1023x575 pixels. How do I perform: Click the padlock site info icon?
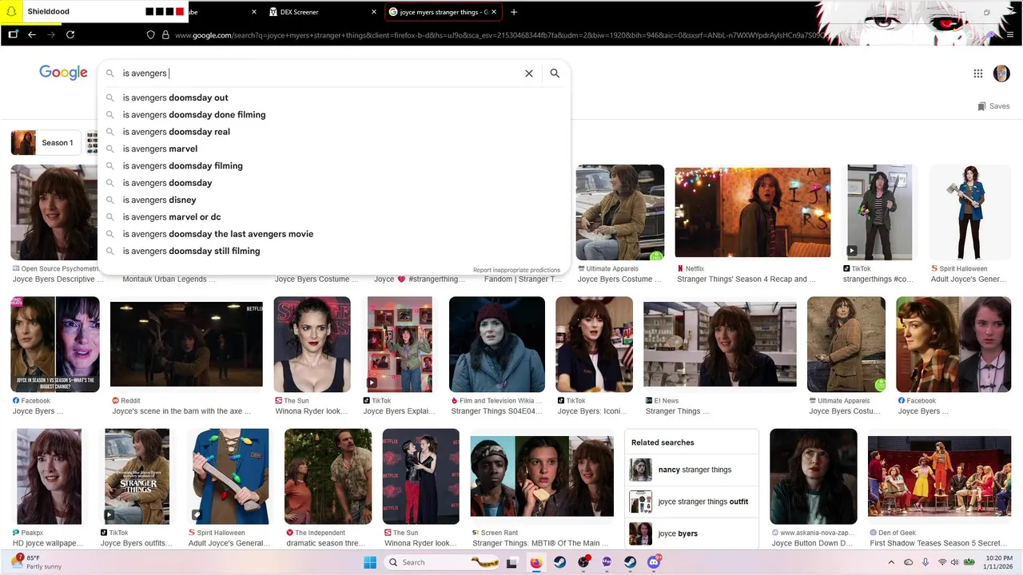(165, 35)
